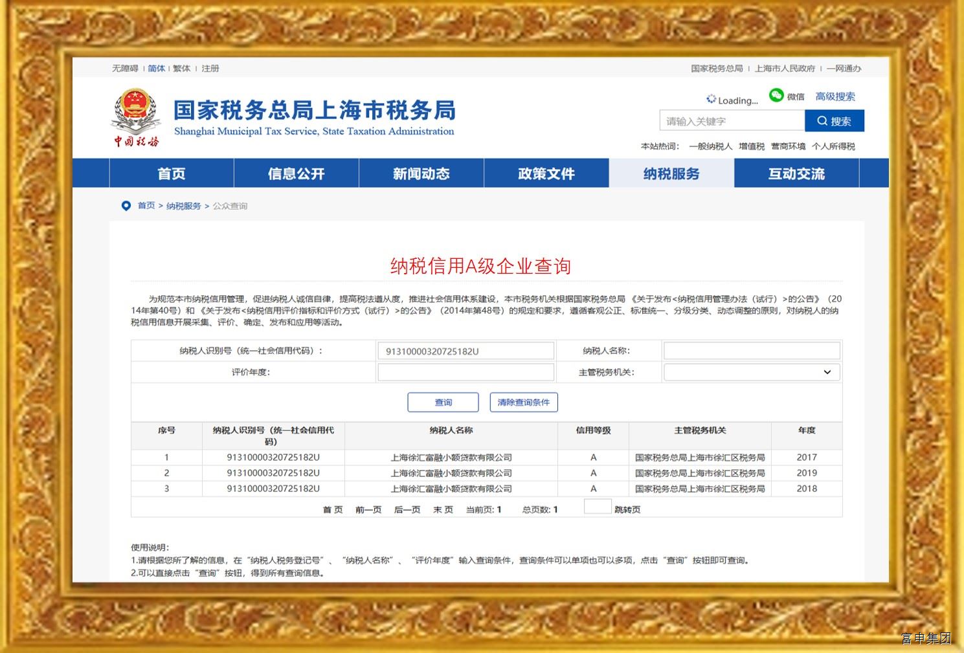
Task: Click the location pin breadcrumb icon
Action: click(x=126, y=206)
